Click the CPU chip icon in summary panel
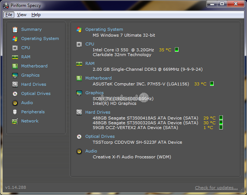This screenshot has height=195, width=247. click(x=79, y=44)
